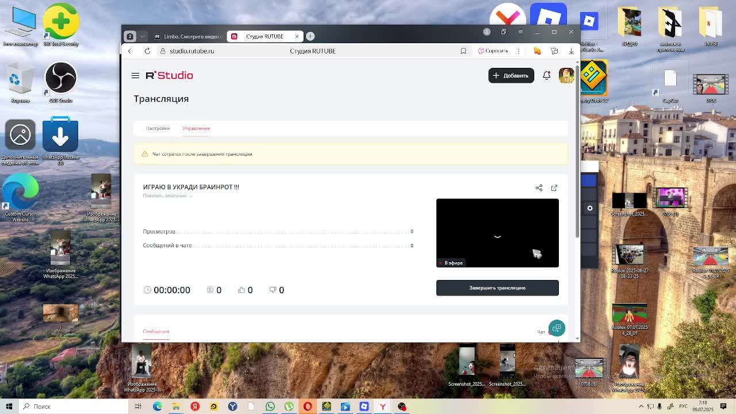Click the Добавить button

511,75
